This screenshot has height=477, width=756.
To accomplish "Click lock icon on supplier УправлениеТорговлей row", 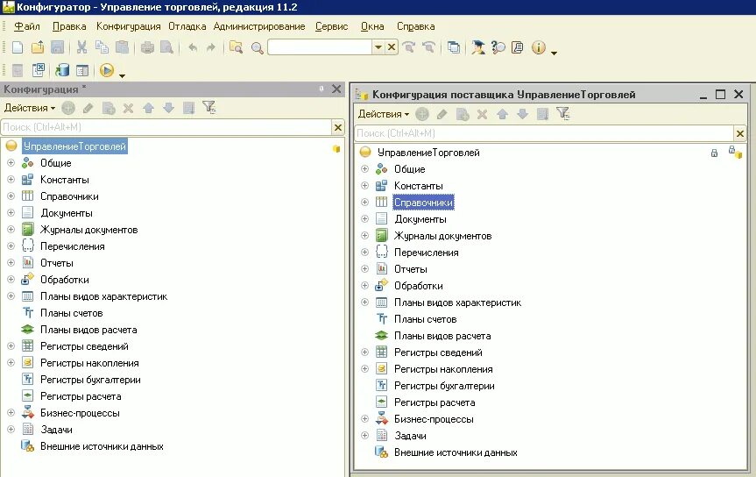I will point(714,153).
